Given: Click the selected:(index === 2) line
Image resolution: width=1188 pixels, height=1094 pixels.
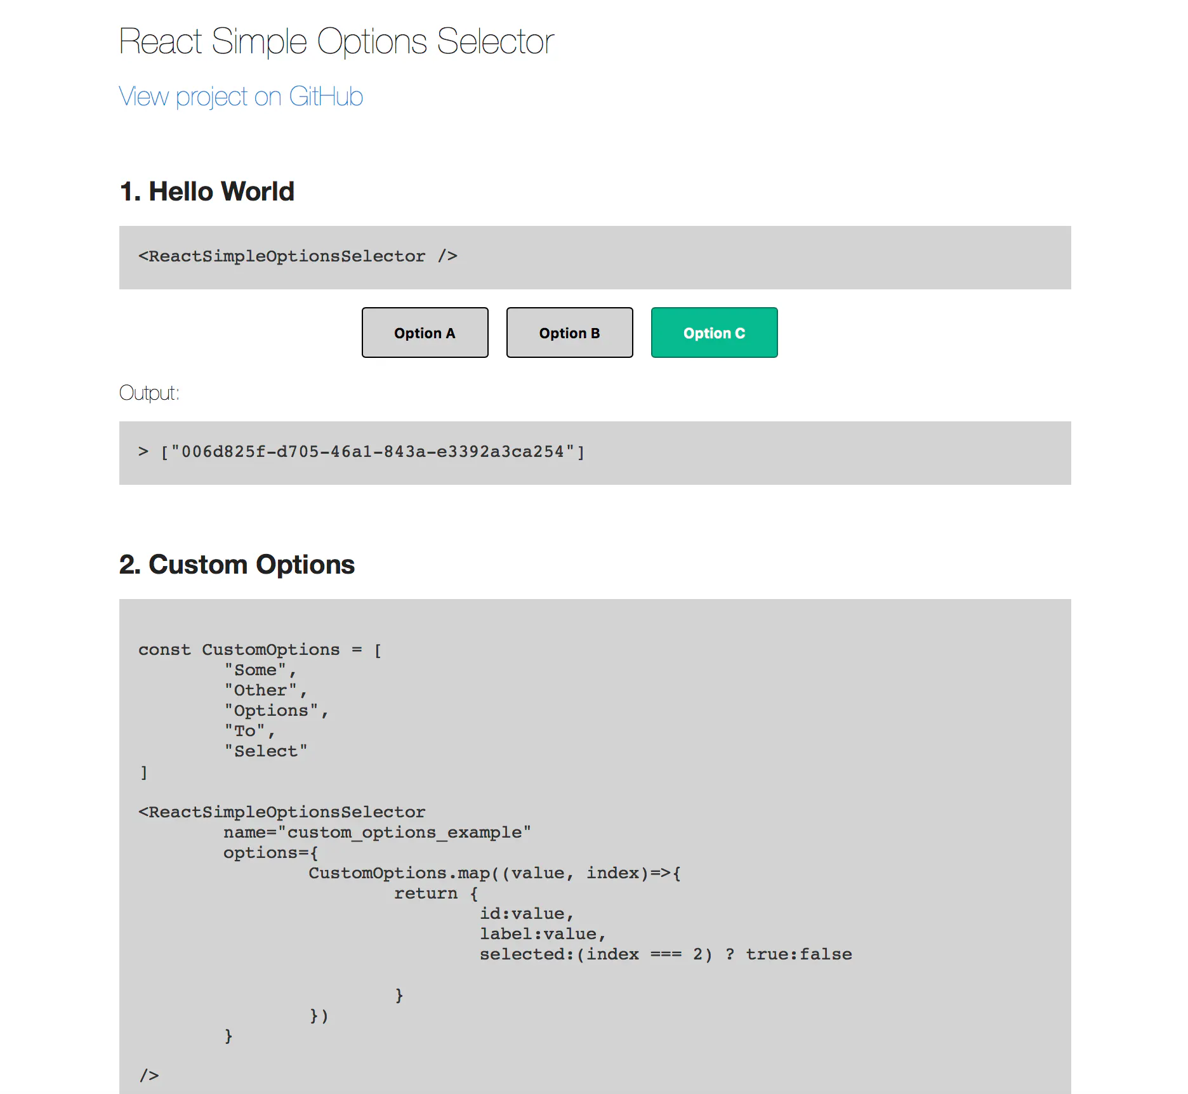Looking at the screenshot, I should [666, 954].
